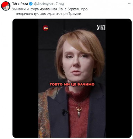Open the Тётя Роза display name link
Image resolution: width=133 pixels, height=139 pixels.
pos(20,4)
